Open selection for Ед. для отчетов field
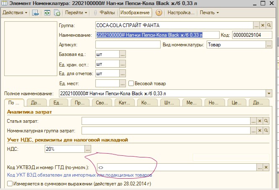The width and height of the screenshot is (279, 190). point(123,73)
